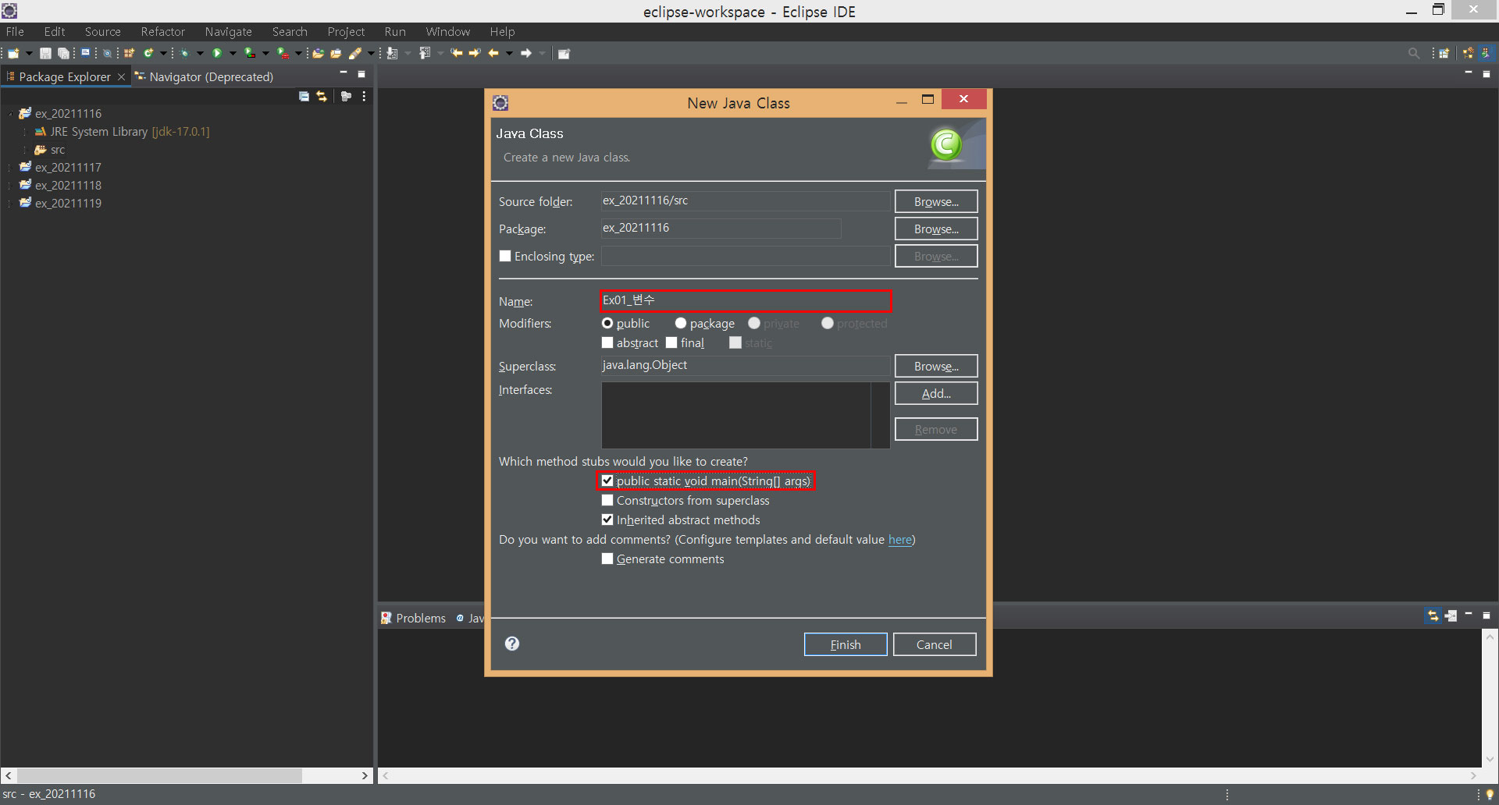Open dropdown arrow next to Run icon
Viewport: 1499px width, 805px height.
point(233,53)
